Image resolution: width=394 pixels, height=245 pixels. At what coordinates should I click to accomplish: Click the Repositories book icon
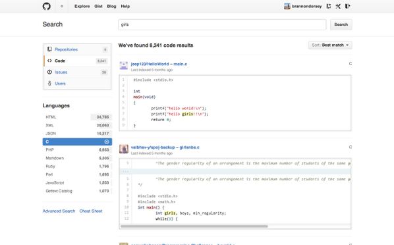49,49
